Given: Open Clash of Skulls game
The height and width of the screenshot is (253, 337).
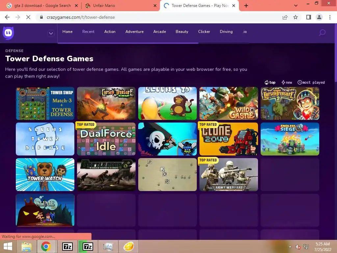Looking at the screenshot, I should coord(168,139).
